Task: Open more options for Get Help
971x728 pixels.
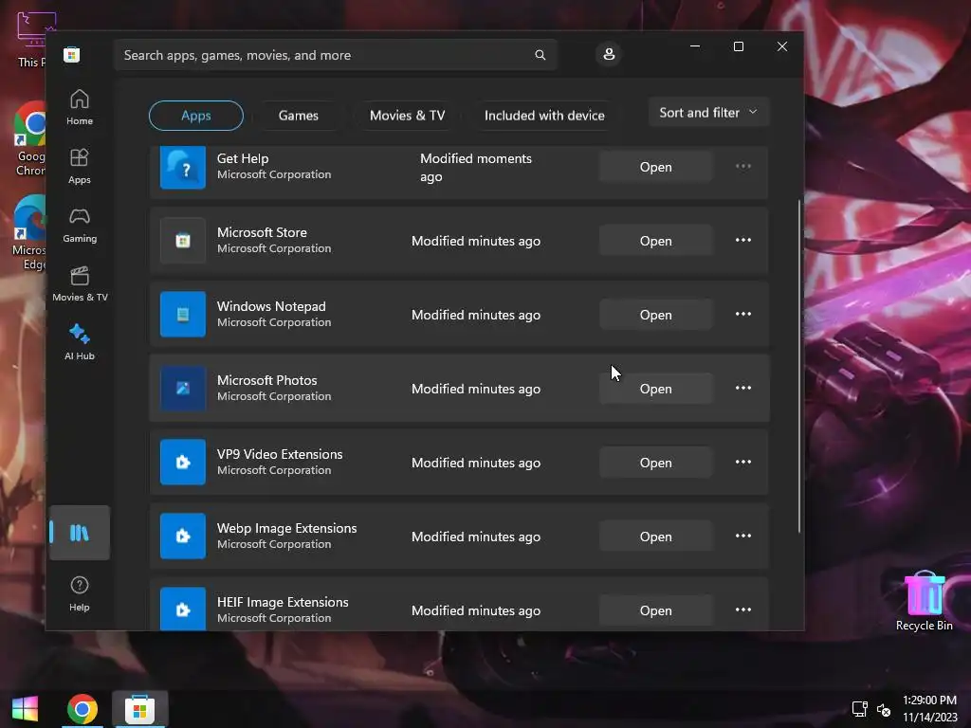Action: point(743,167)
